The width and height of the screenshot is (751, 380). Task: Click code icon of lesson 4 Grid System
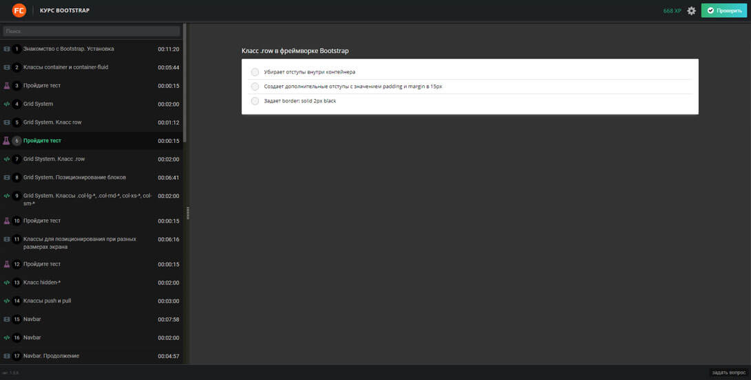[7, 104]
